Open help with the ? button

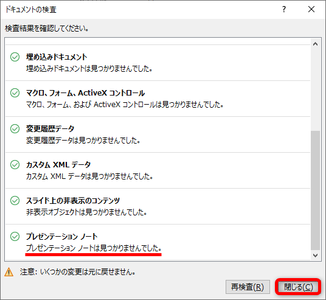pos(284,9)
